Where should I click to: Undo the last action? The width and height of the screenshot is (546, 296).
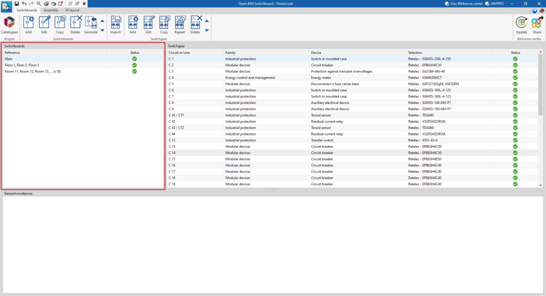(24, 4)
